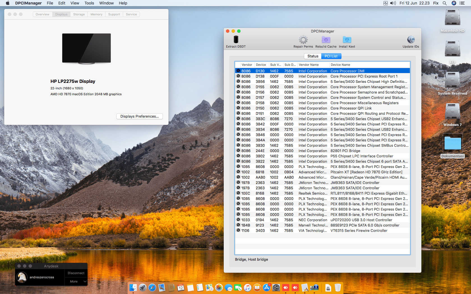
Task: Click the Rebuild Cache icon
Action: (x=326, y=40)
